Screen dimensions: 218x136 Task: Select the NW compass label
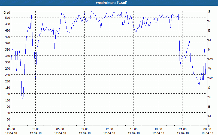[x=210, y=59]
